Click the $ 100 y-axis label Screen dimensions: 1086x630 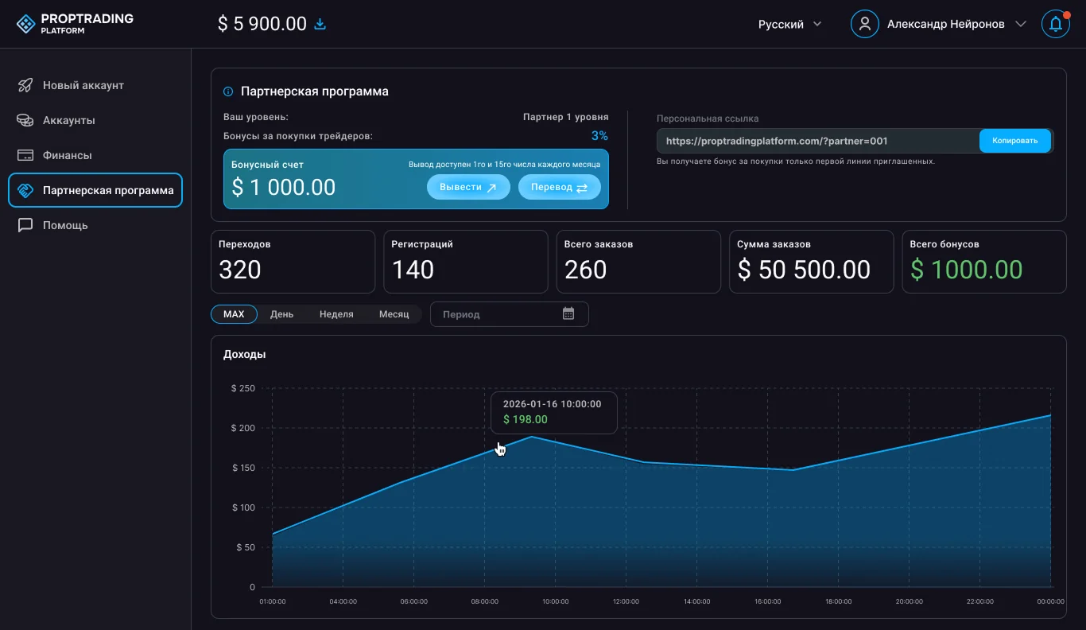pos(243,507)
